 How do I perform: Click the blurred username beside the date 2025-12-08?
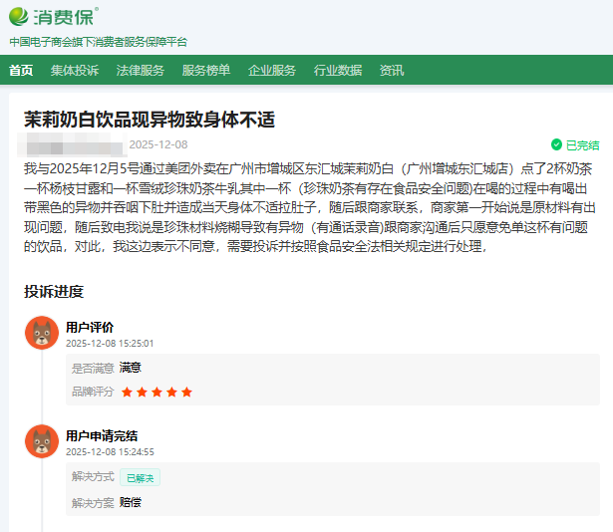click(74, 144)
